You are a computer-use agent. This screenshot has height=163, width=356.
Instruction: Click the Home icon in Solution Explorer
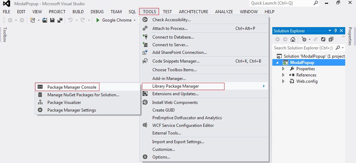(293, 39)
